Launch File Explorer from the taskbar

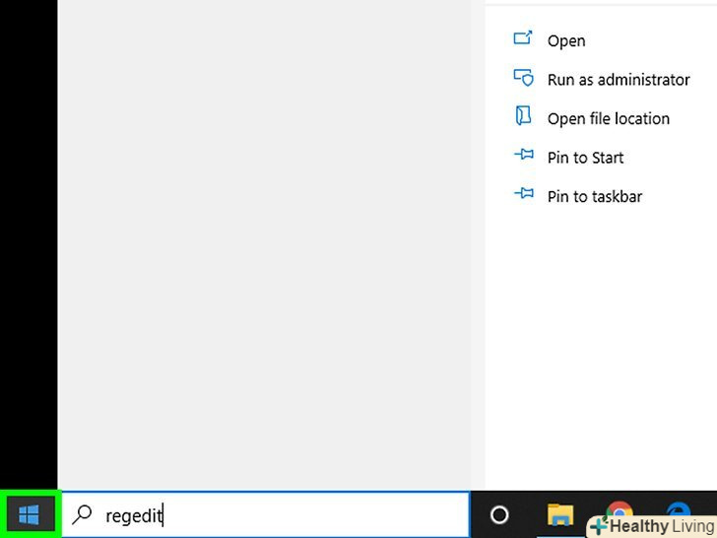(560, 514)
